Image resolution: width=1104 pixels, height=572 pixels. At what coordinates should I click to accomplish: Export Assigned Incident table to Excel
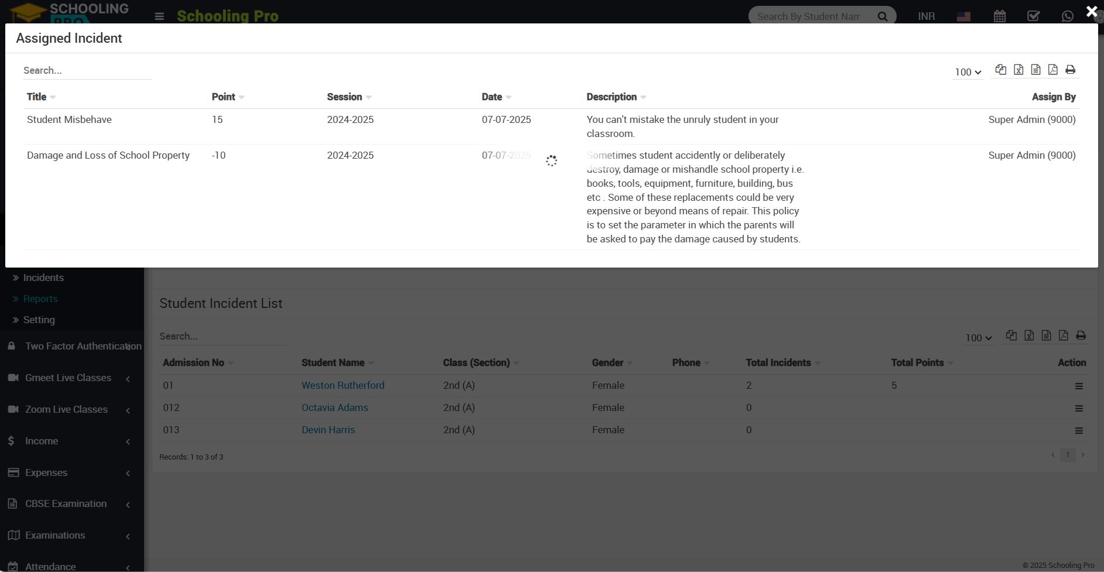click(x=1018, y=70)
